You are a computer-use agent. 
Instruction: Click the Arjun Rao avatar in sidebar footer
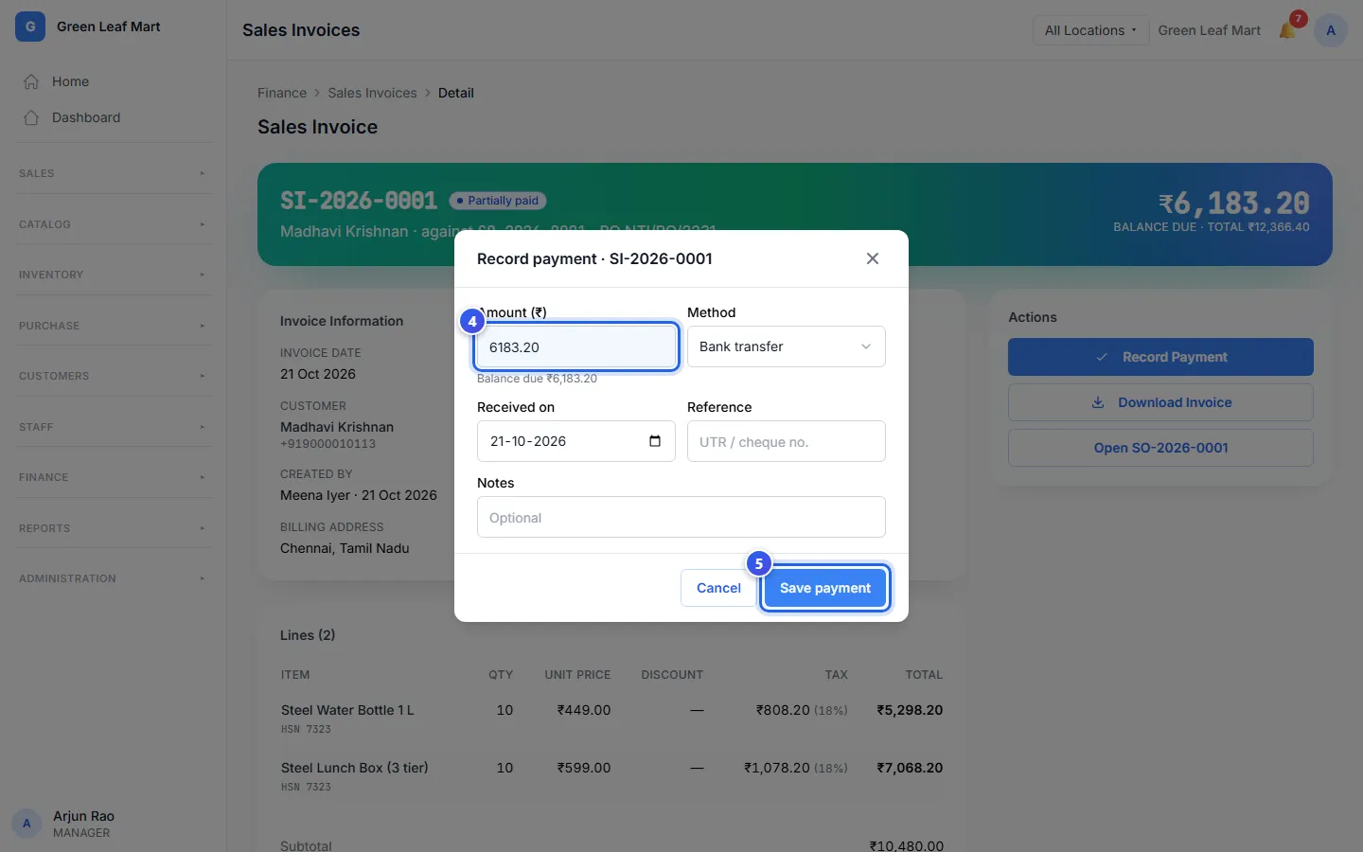27,824
